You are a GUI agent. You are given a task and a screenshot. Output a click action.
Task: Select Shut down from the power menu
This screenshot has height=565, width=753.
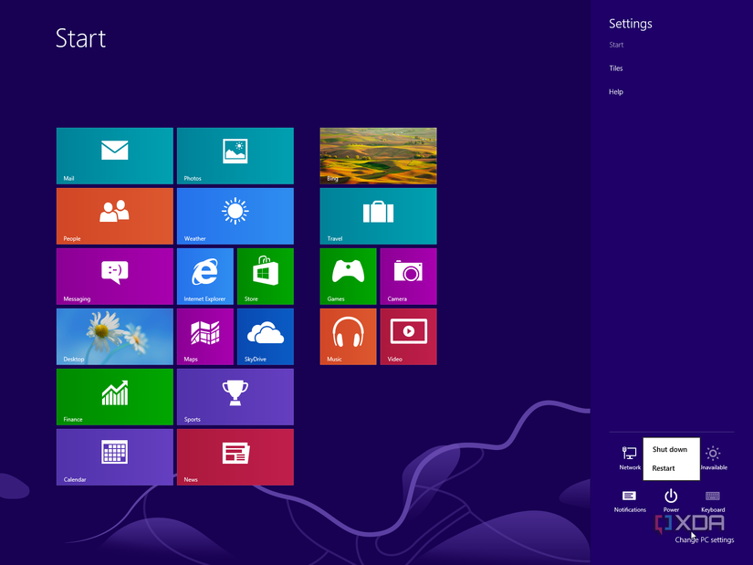tap(671, 449)
